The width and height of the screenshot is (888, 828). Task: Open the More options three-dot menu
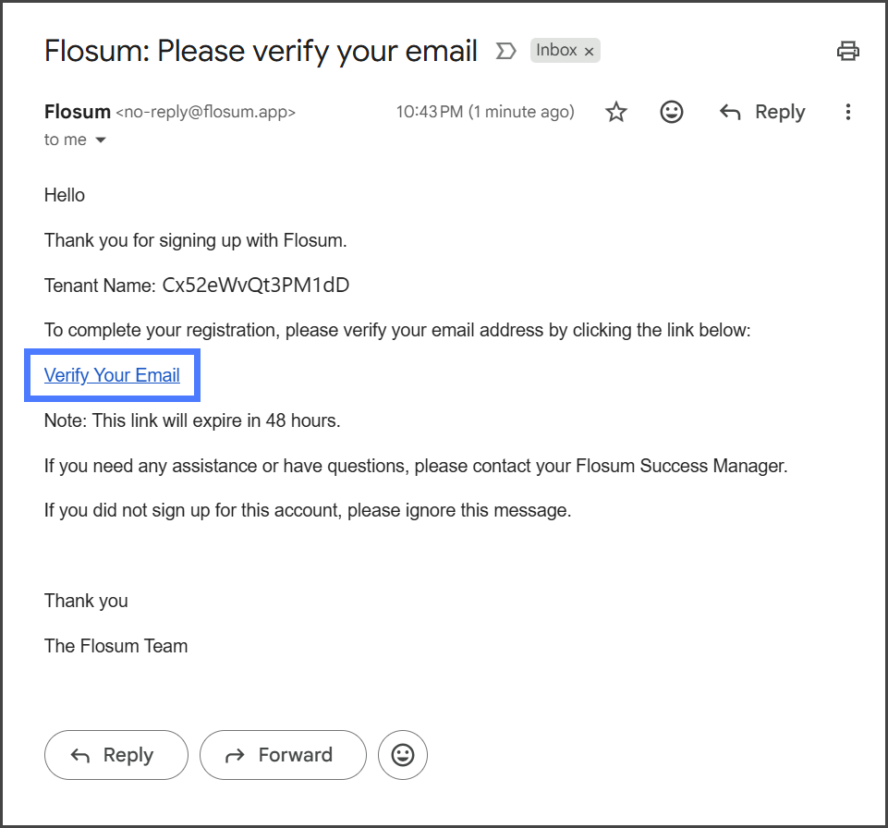point(848,112)
